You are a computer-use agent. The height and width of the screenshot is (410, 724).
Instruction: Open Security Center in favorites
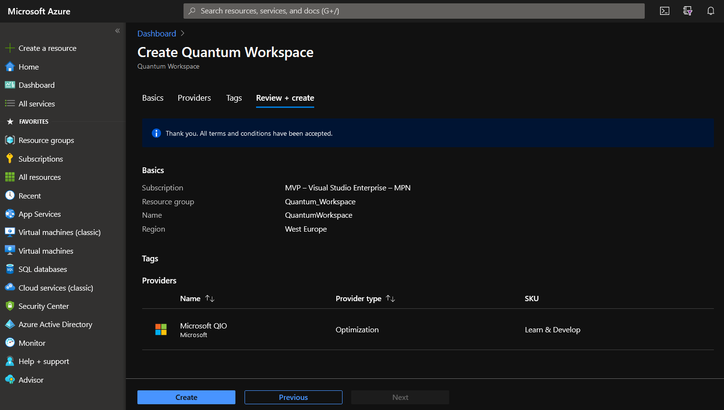tap(44, 306)
